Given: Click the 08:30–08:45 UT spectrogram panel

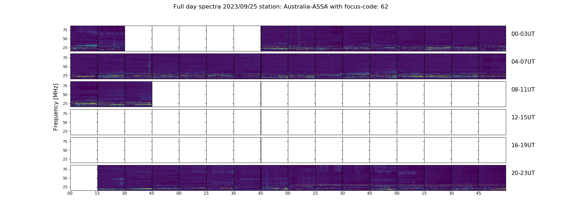Looking at the screenshot, I should 138,94.
